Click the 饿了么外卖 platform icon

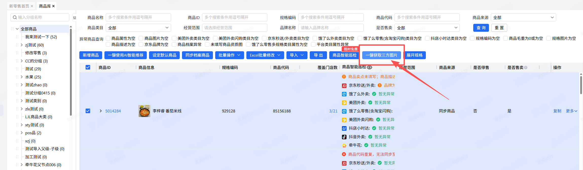pos(344,94)
